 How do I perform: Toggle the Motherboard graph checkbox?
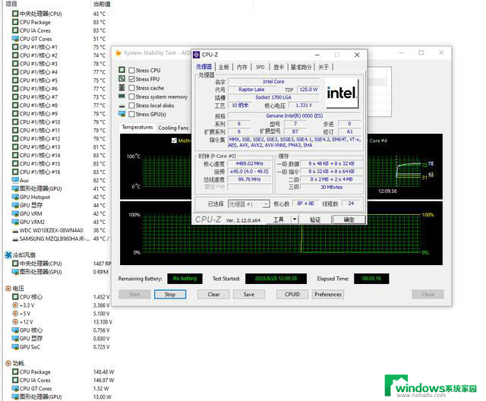[x=174, y=141]
